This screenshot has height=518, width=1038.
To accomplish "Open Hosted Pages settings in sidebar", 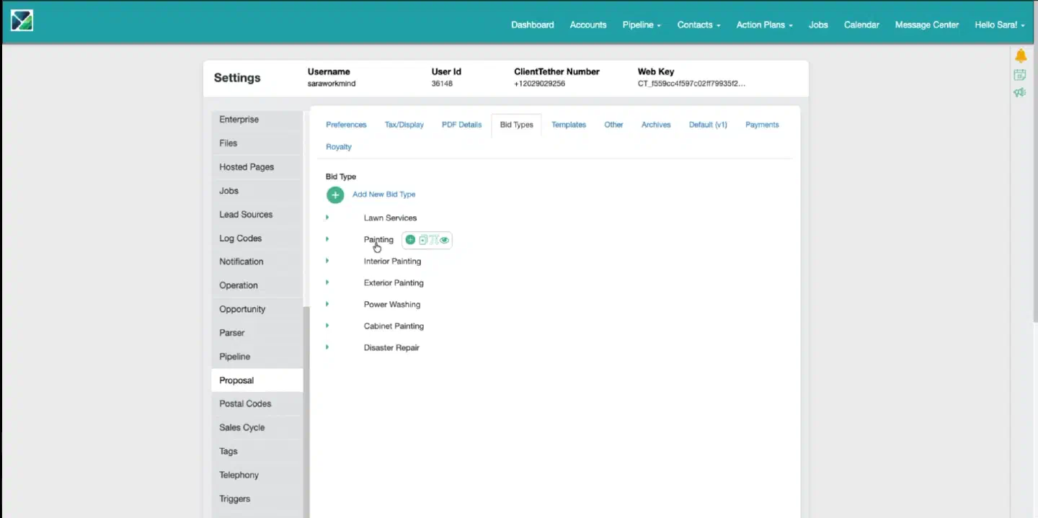I will pyautogui.click(x=257, y=167).
